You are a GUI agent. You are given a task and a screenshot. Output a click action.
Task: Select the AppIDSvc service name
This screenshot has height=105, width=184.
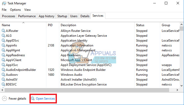point(12,41)
